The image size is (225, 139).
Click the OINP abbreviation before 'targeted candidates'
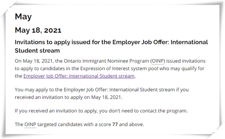tap(30, 124)
